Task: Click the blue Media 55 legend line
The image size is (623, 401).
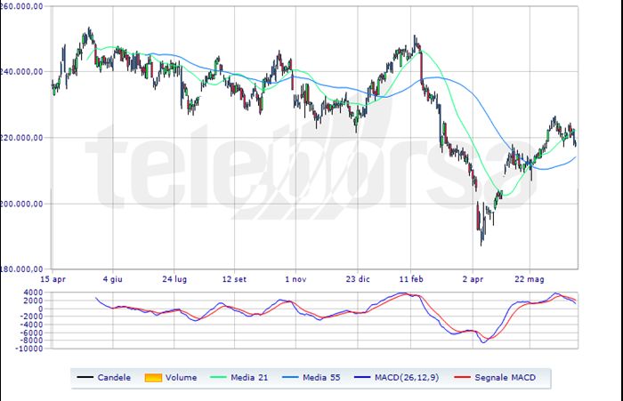Action: (x=290, y=377)
